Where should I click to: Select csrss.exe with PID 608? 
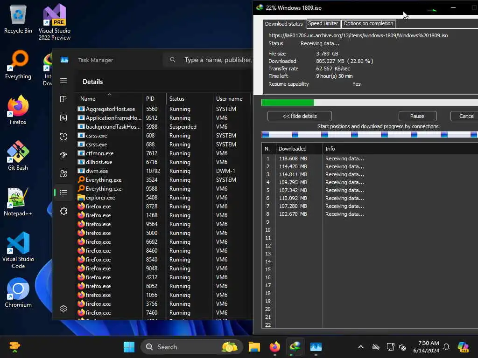point(164,136)
